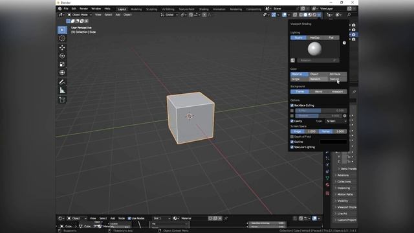Select the Annotate tool

pyautogui.click(x=62, y=82)
